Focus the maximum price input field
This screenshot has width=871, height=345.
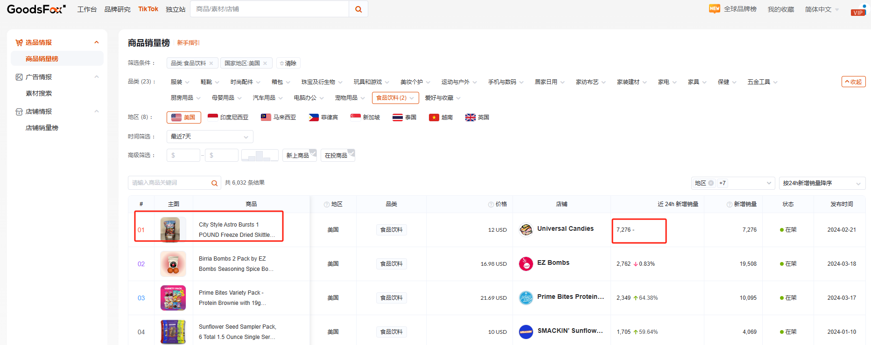click(x=222, y=155)
